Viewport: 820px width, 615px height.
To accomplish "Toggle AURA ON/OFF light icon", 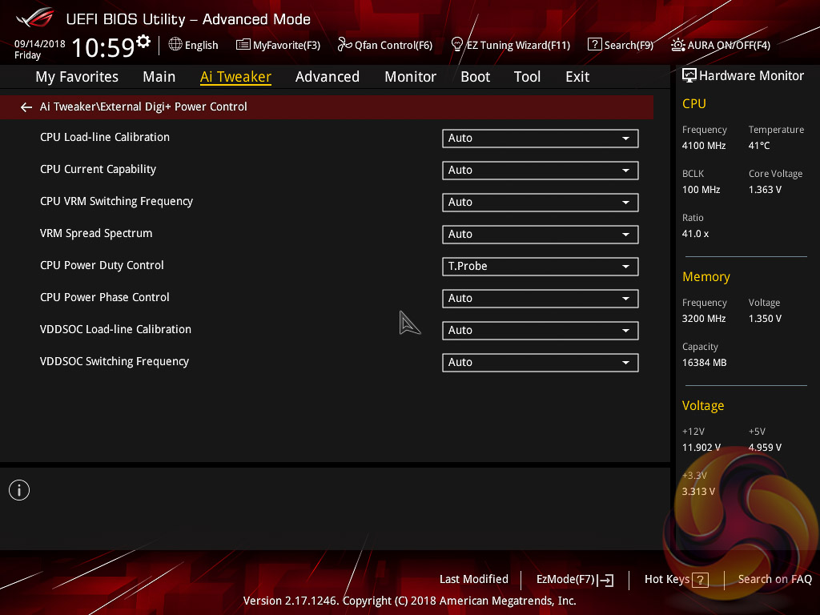I will click(677, 45).
